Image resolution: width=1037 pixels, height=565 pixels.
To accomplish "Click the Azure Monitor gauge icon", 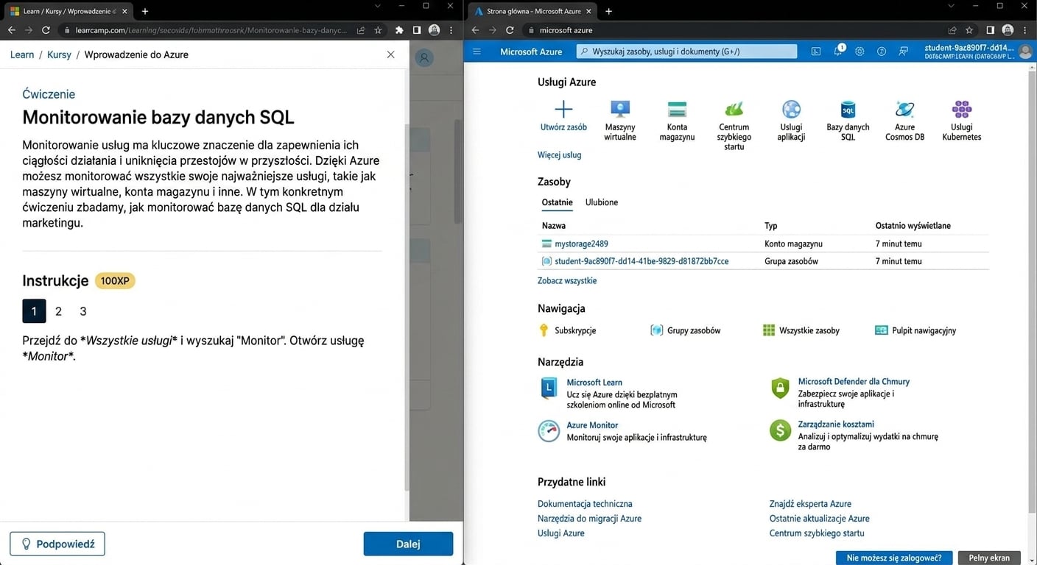I will [x=549, y=431].
